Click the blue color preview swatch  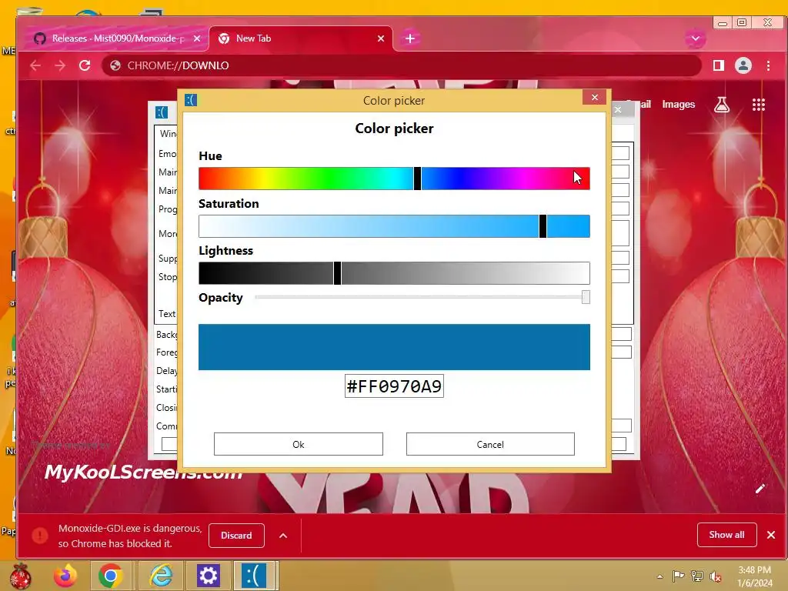[394, 347]
